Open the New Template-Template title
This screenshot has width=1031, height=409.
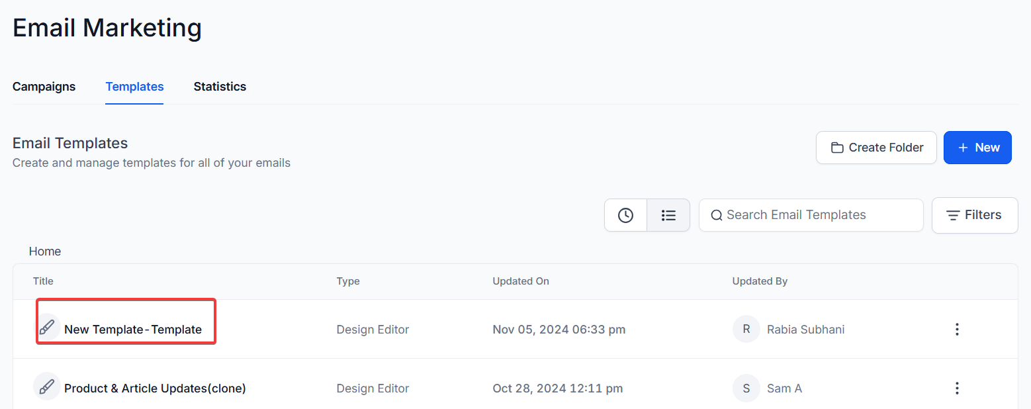133,330
